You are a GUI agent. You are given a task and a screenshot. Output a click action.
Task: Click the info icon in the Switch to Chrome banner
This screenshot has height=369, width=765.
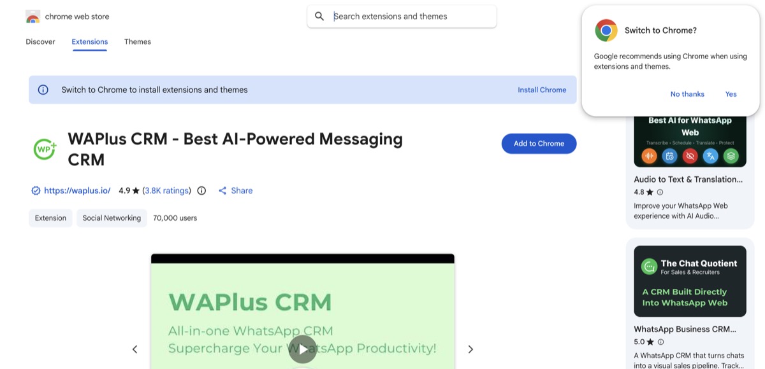click(43, 90)
